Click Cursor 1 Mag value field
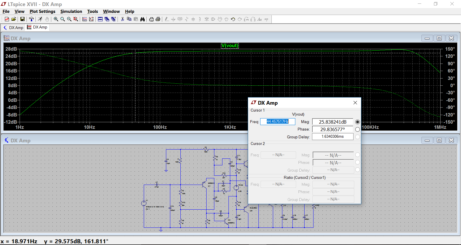 (333, 122)
